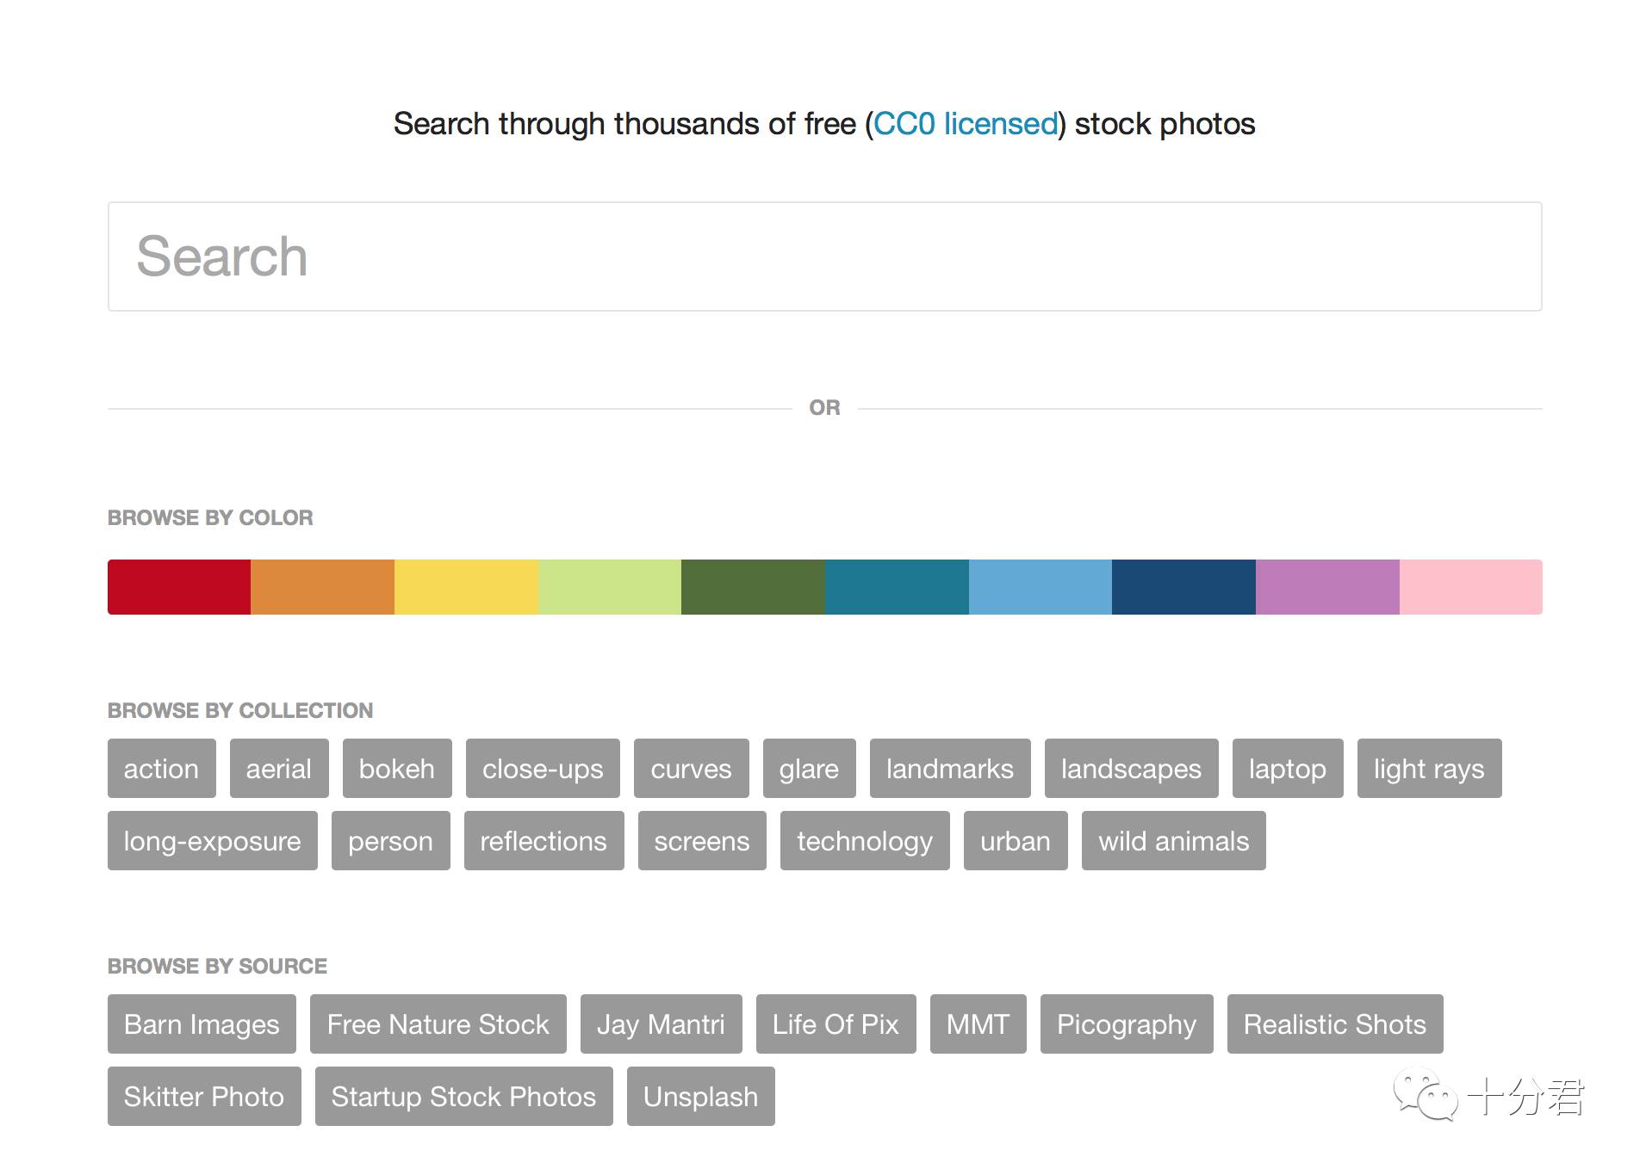Image resolution: width=1640 pixels, height=1169 pixels.
Task: Choose the dark green color swatch
Action: pos(753,587)
